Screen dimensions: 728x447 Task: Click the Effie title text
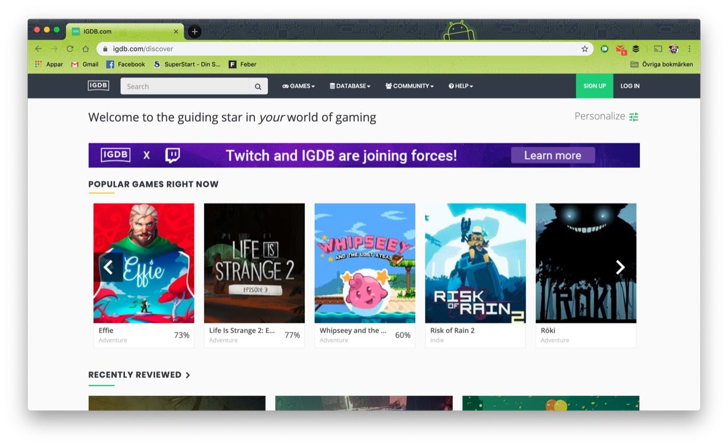[x=106, y=330]
